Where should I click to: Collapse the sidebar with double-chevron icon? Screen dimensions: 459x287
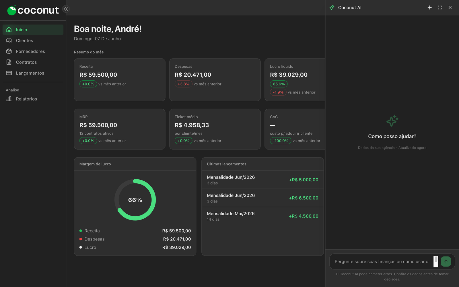66,9
